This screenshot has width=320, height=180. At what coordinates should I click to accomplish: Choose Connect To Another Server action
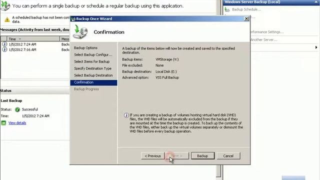[263, 40]
